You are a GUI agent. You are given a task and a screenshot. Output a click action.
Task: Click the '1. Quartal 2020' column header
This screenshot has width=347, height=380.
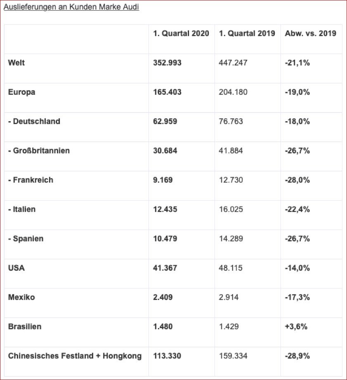pyautogui.click(x=181, y=33)
